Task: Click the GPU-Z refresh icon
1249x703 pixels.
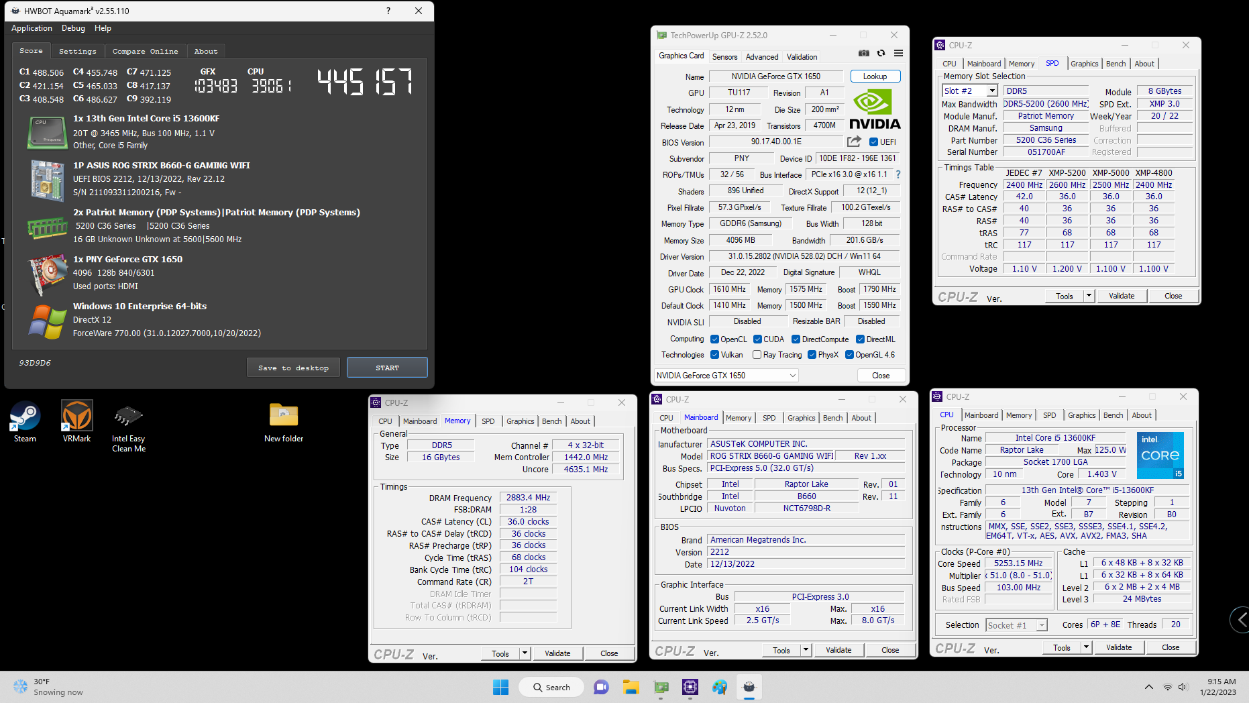Action: [x=881, y=53]
